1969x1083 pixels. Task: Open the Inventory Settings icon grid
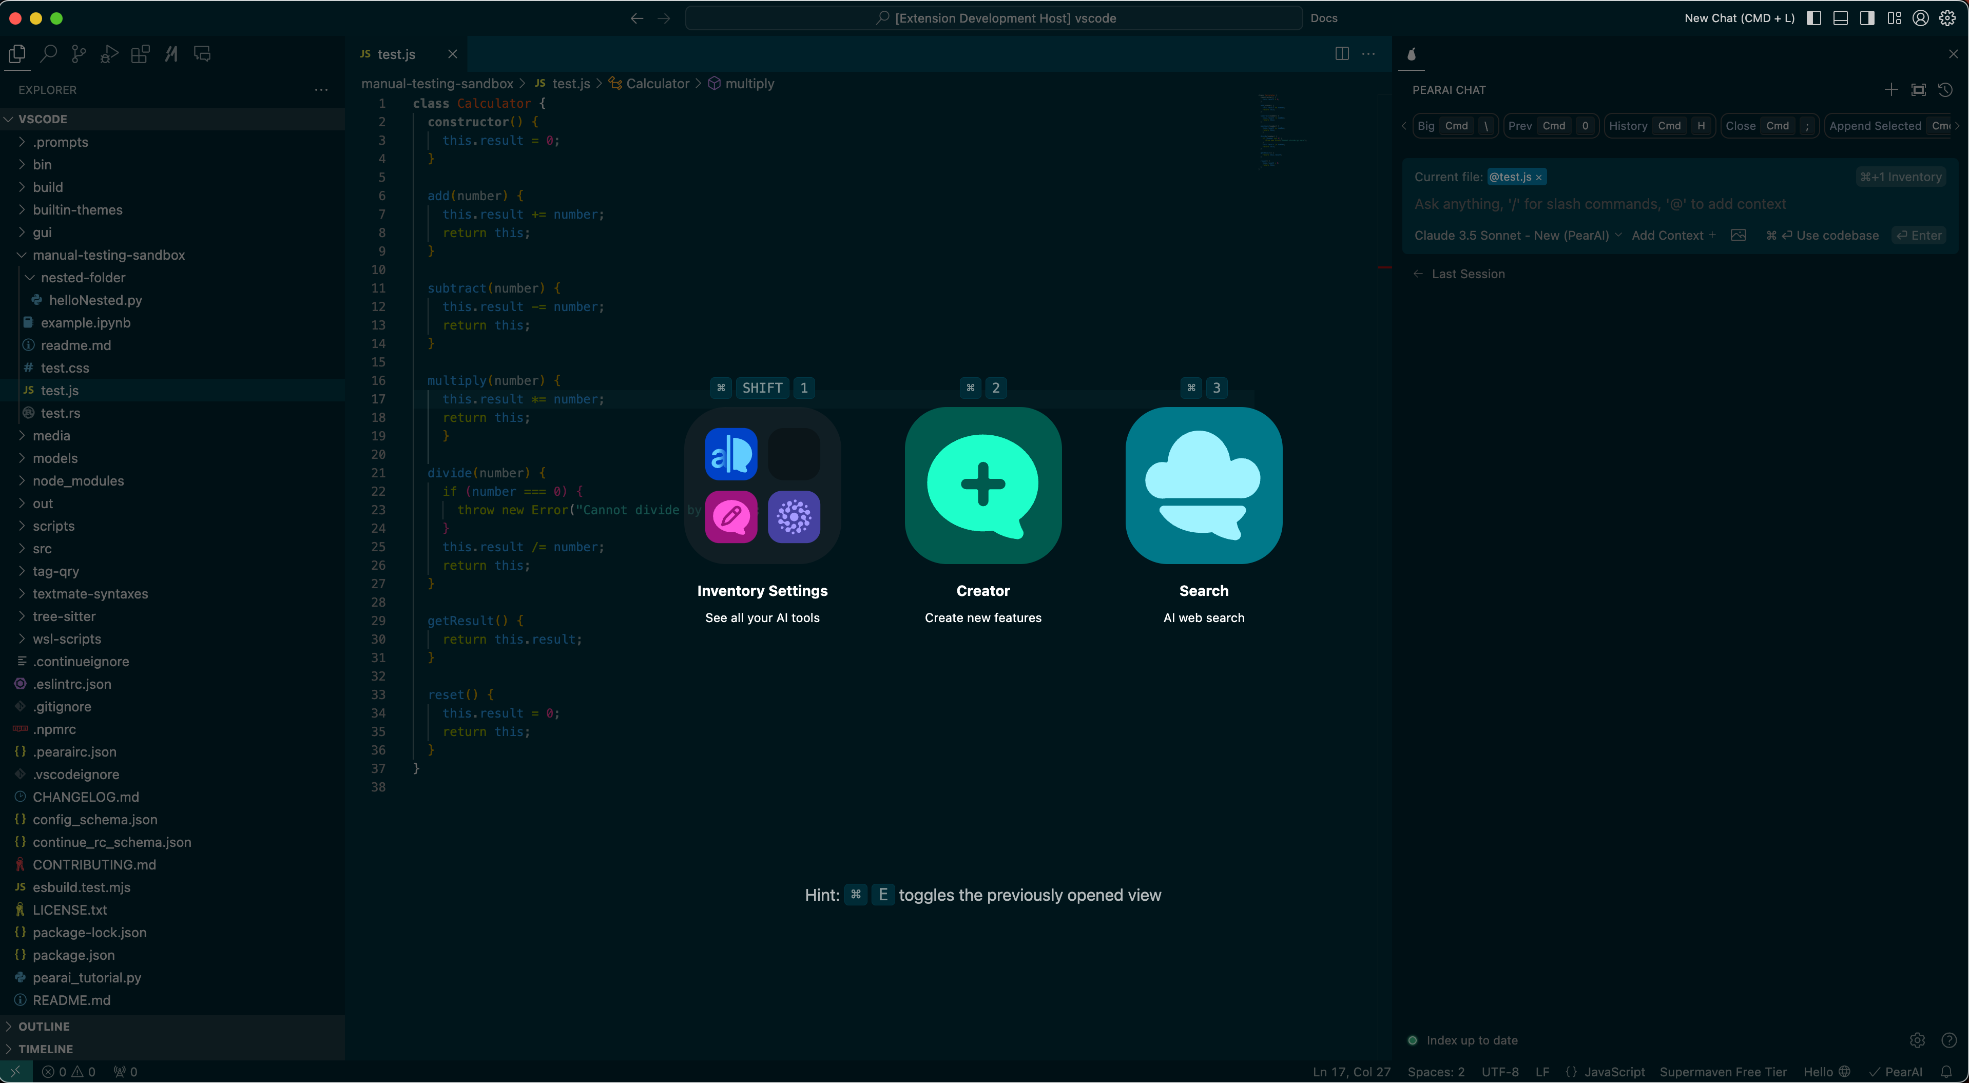762,486
